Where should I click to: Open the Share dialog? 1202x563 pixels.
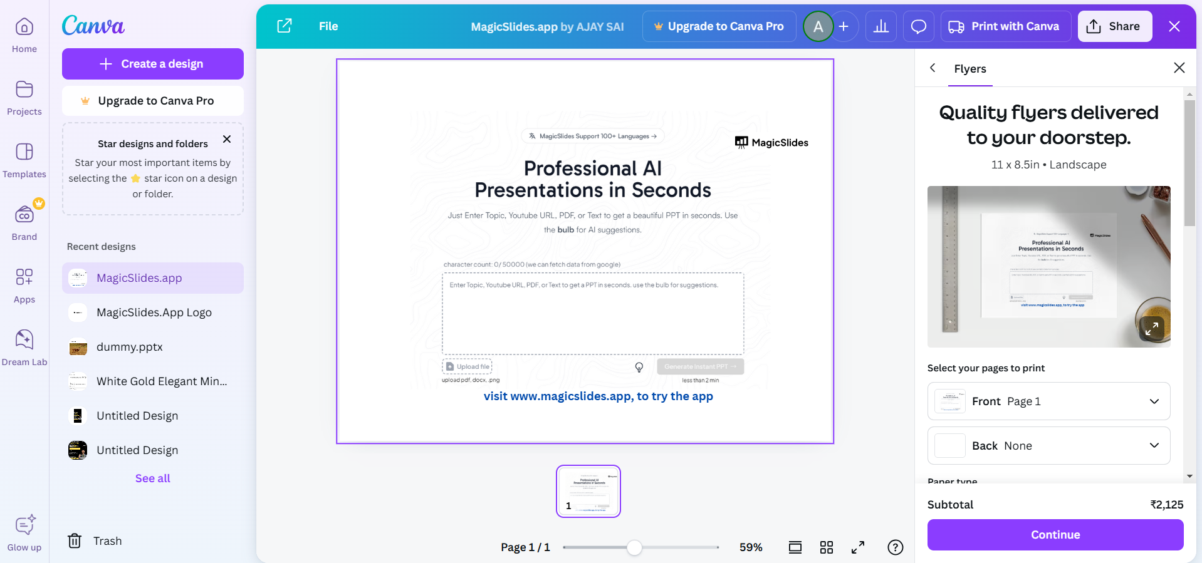(1115, 26)
